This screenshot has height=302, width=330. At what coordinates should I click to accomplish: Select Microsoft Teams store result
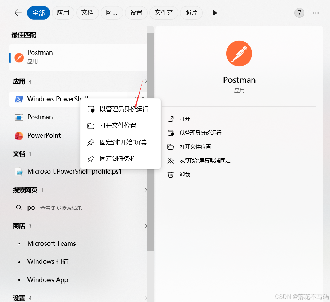point(52,243)
